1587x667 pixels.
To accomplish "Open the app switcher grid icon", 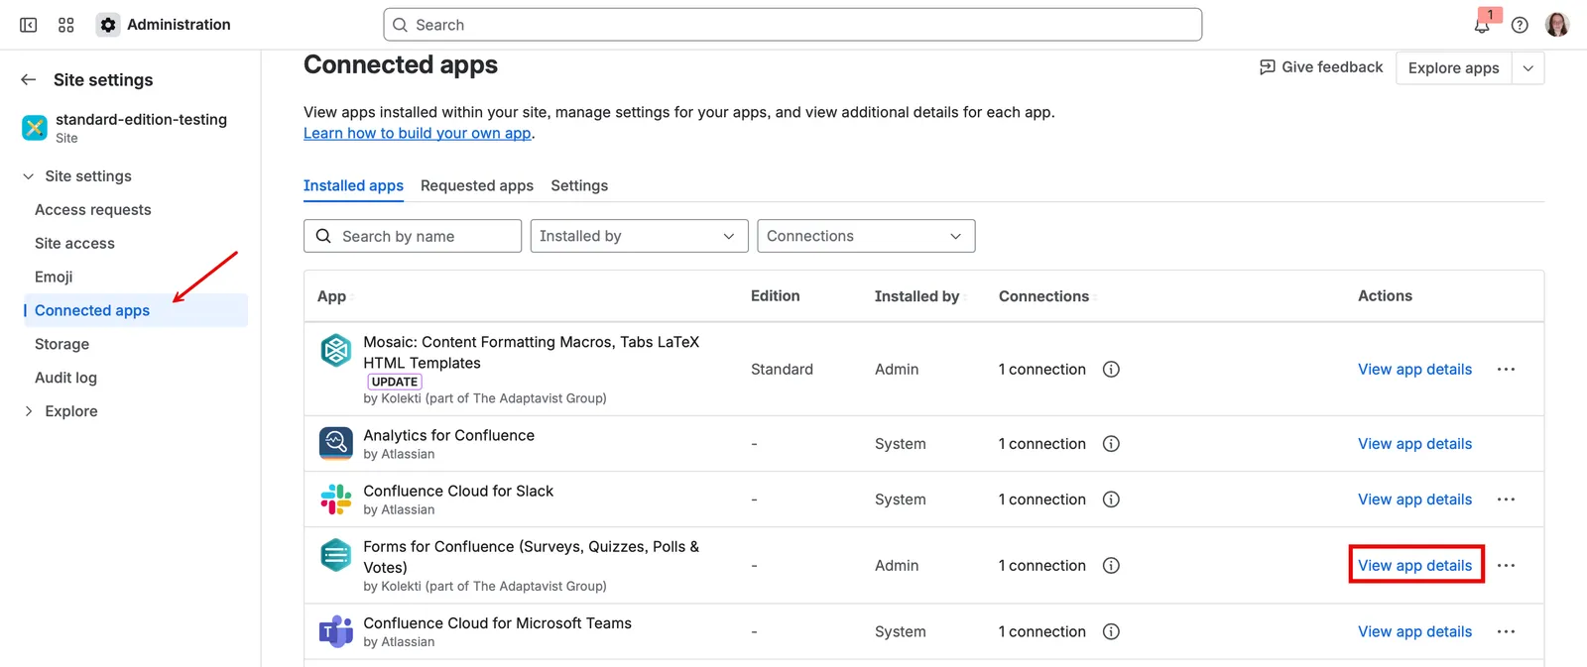I will 66,25.
